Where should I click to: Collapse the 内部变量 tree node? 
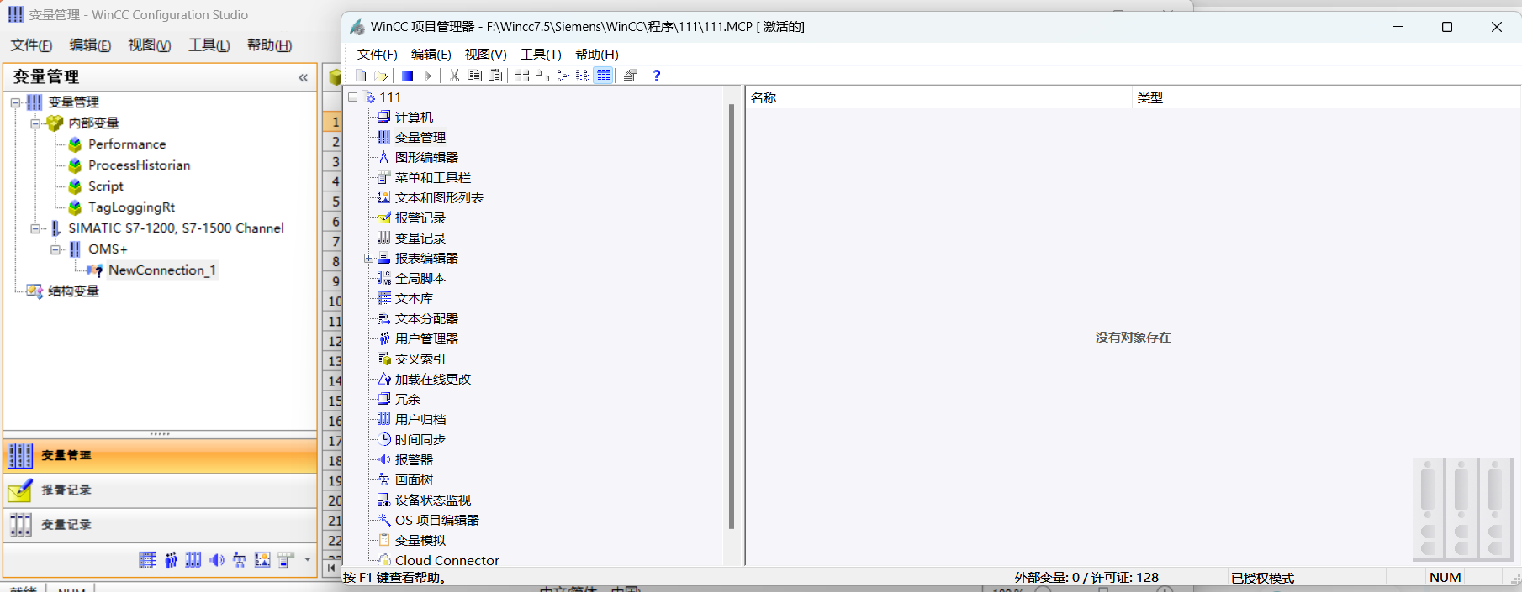(x=35, y=123)
